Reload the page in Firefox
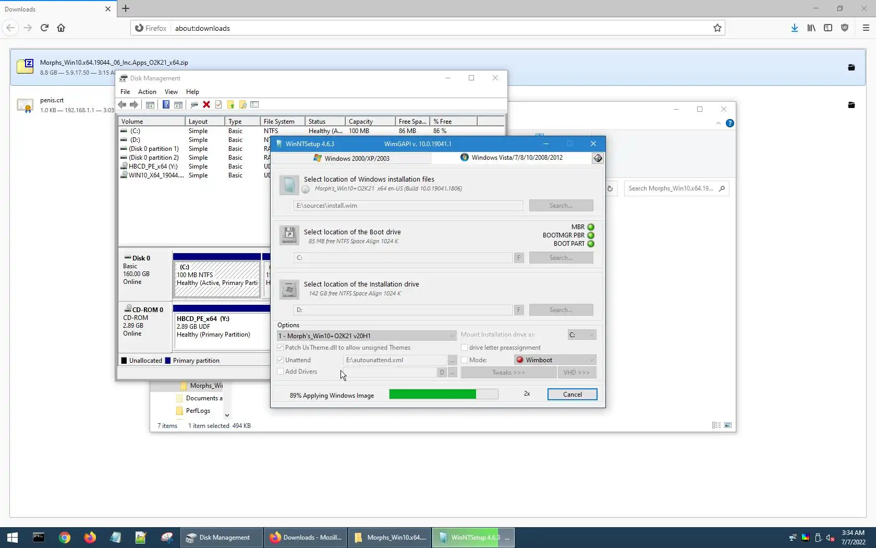Viewport: 876px width, 548px height. (x=44, y=28)
